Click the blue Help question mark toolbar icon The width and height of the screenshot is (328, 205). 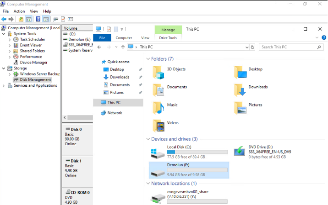[38, 19]
